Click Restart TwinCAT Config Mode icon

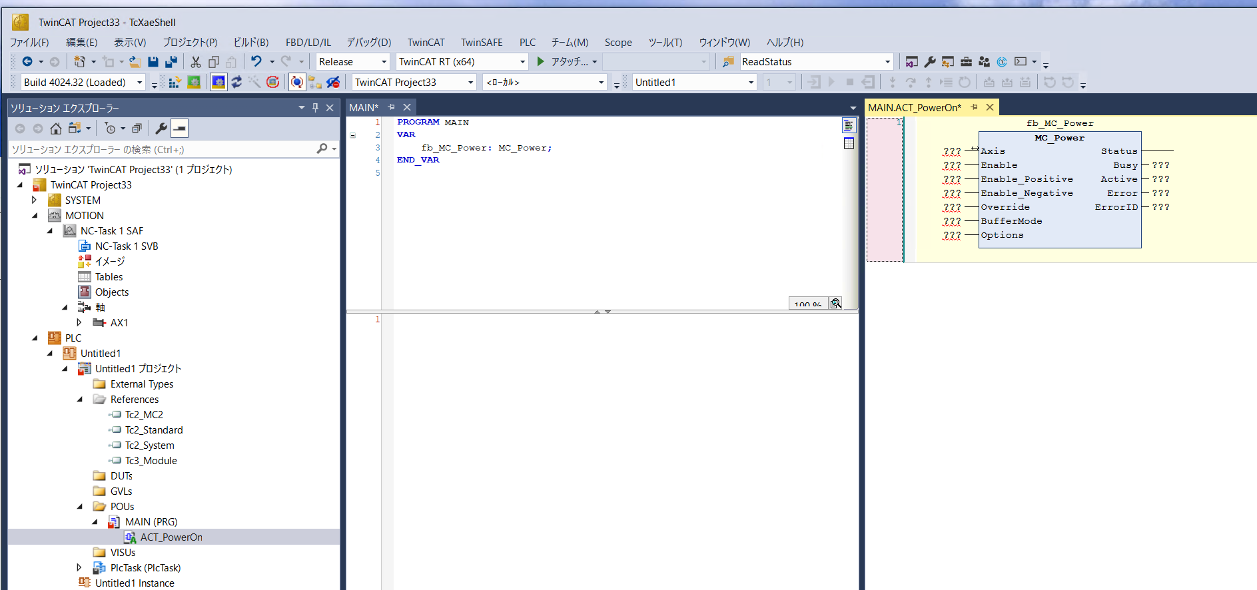click(218, 82)
